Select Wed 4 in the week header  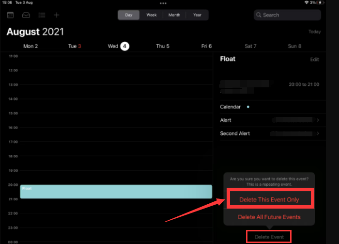[119, 46]
